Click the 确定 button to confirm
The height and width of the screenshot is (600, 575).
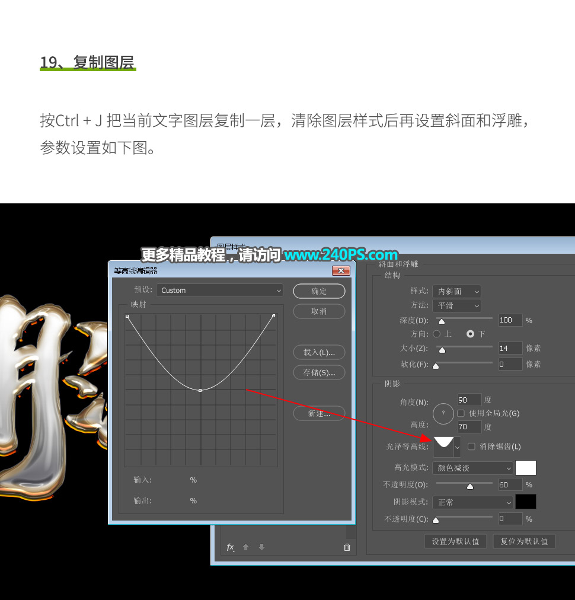coord(319,291)
